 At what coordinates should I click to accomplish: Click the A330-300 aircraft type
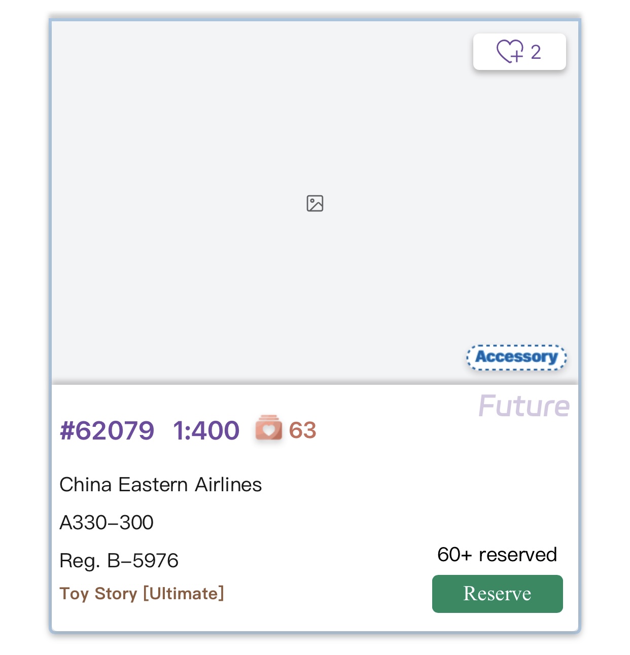107,523
